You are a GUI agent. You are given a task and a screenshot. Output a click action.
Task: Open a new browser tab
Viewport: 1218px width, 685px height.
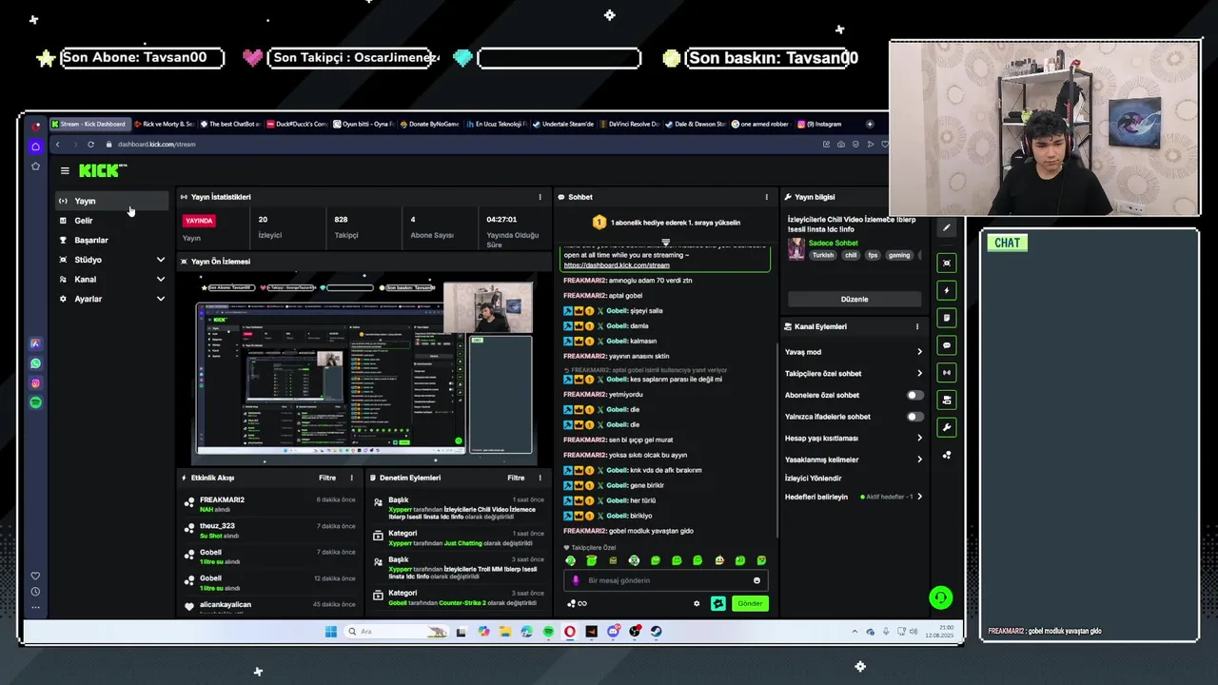tap(870, 124)
